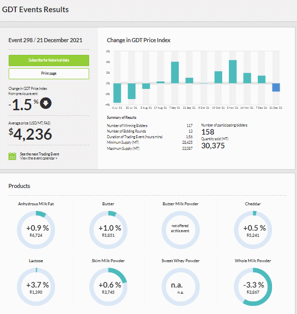Click the Number of Bidding Rounds row
297x314 pixels.
(x=150, y=131)
